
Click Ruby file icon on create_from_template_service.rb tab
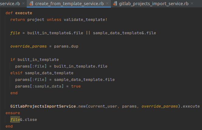tap(31, 4)
